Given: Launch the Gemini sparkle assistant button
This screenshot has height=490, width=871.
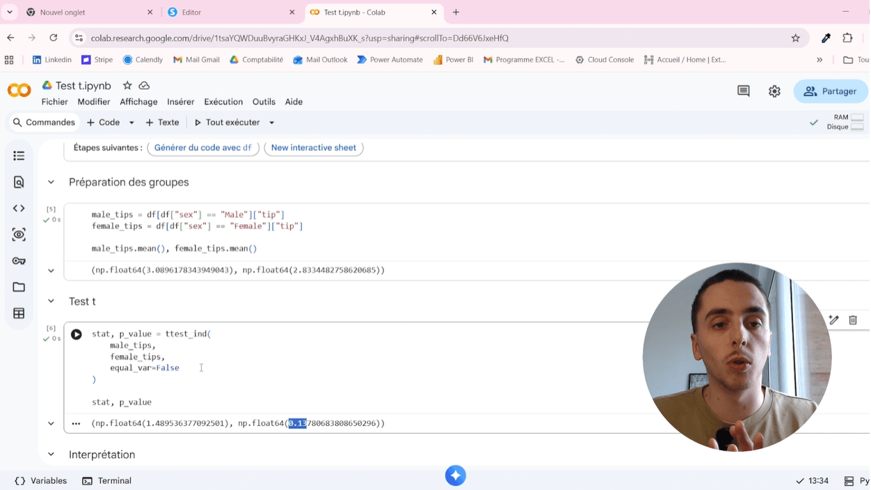Looking at the screenshot, I should click(456, 475).
